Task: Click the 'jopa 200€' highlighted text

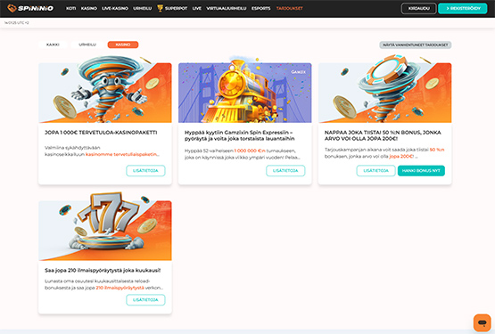Action: point(401,157)
